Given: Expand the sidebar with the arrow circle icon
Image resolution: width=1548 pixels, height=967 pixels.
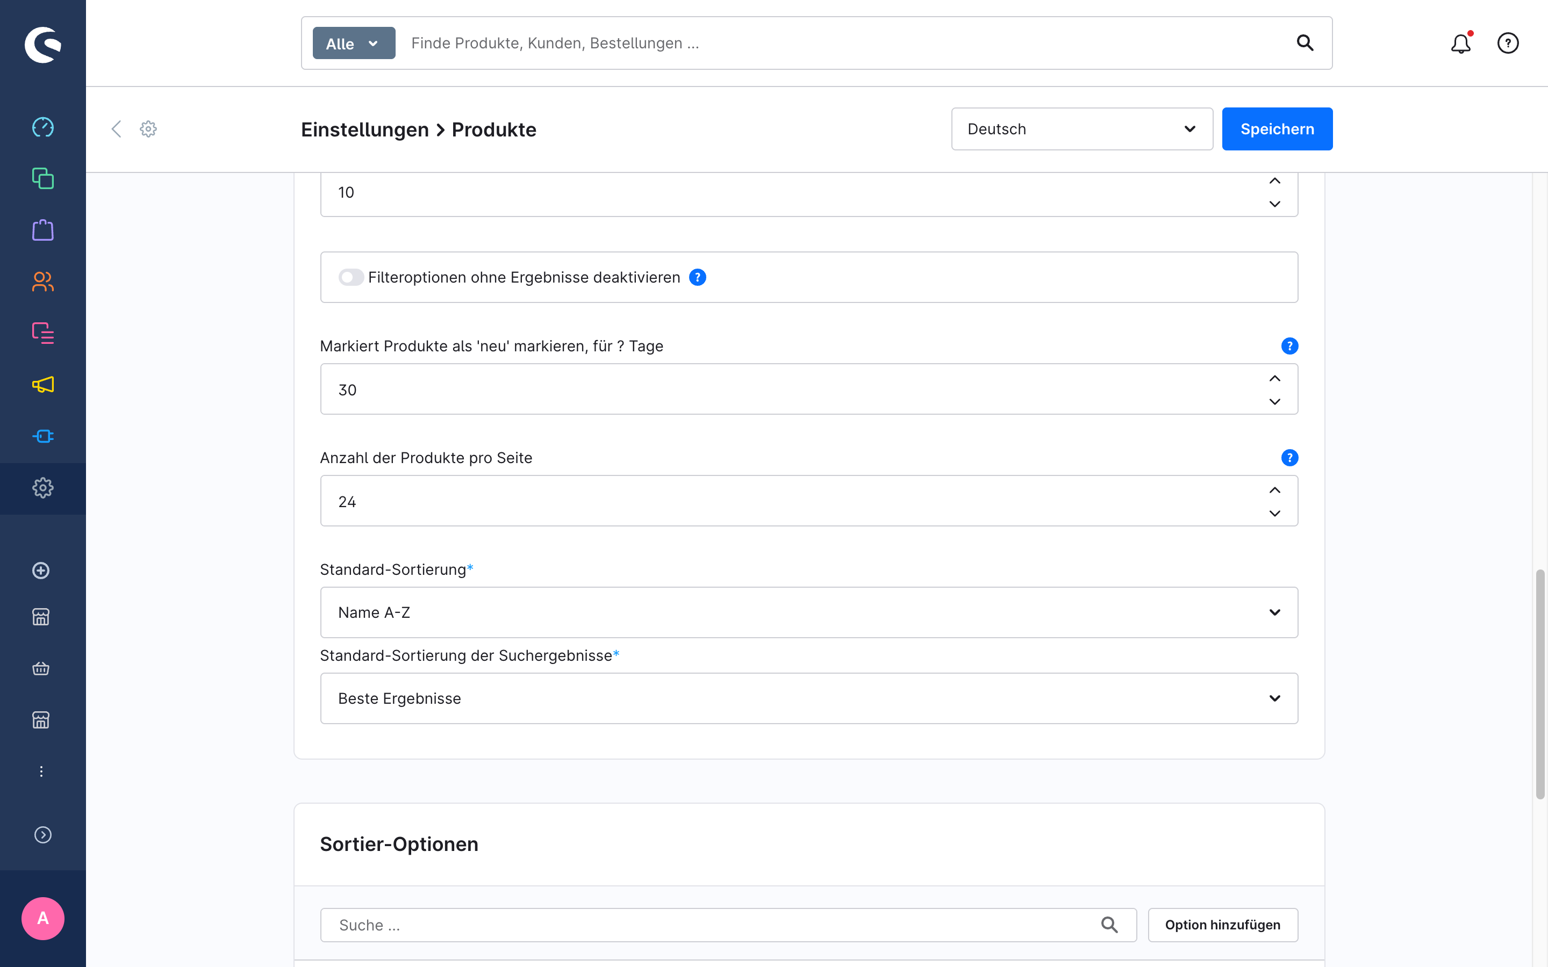Looking at the screenshot, I should pos(43,835).
